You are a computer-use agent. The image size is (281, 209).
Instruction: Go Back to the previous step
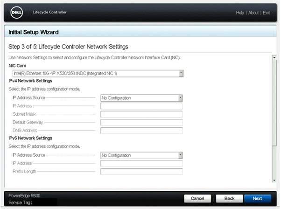(x=229, y=198)
